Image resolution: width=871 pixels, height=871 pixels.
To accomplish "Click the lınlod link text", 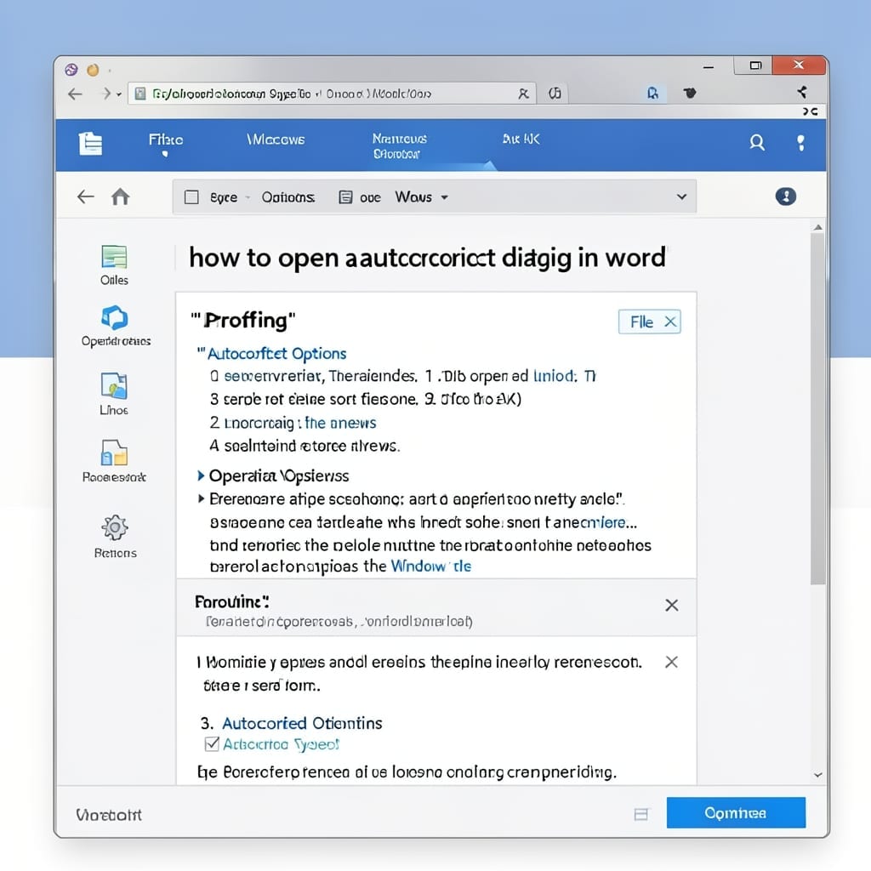I will pyautogui.click(x=555, y=376).
